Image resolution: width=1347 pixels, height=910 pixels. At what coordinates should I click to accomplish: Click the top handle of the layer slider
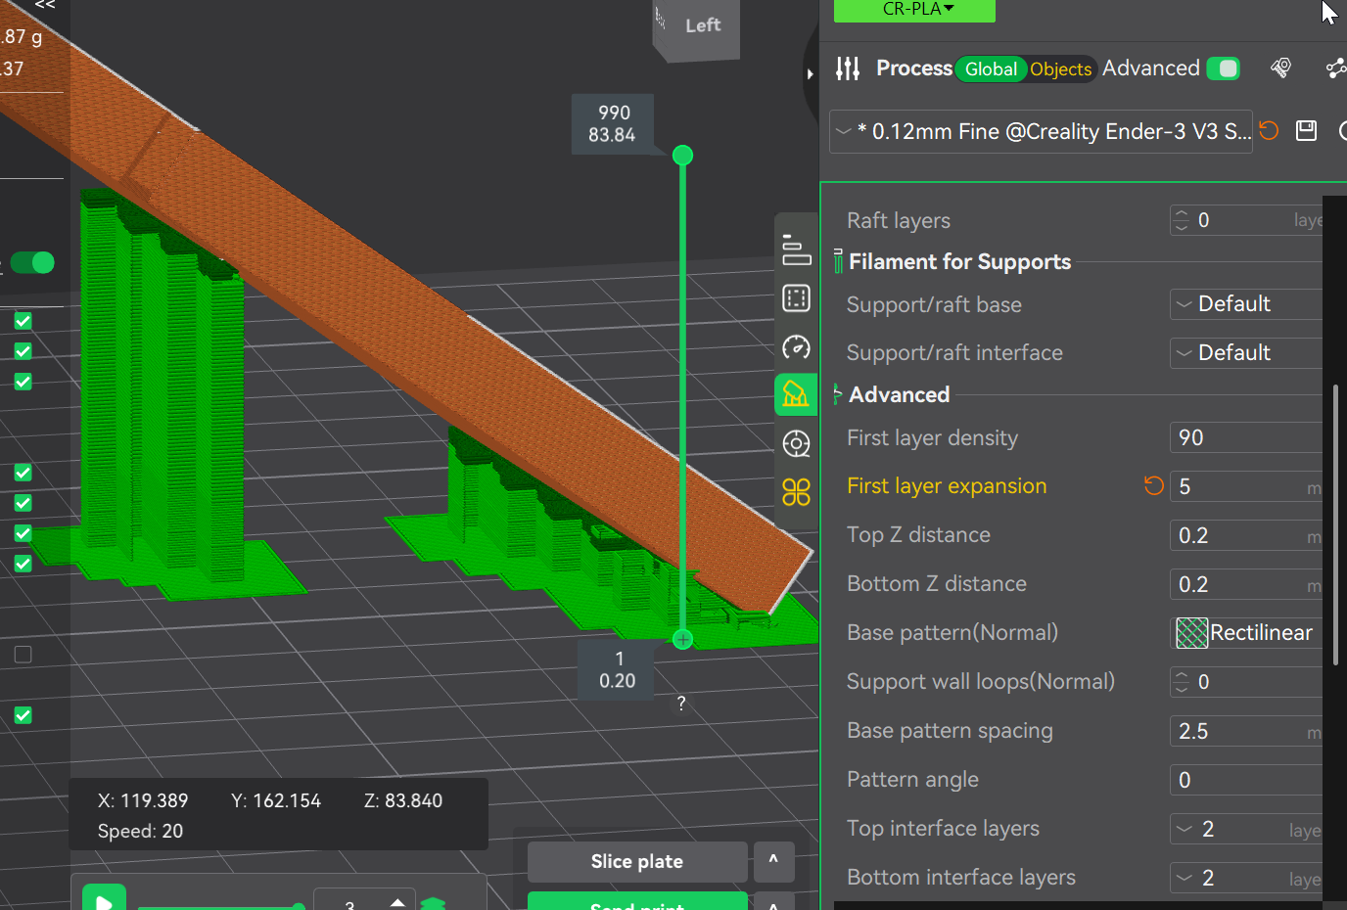[682, 155]
